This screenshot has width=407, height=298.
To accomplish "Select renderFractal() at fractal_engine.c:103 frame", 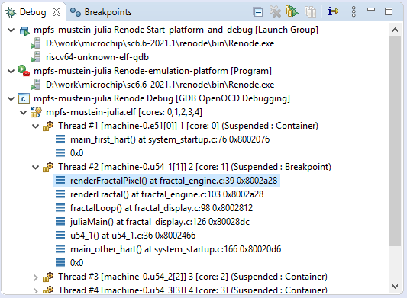I will (x=166, y=194).
